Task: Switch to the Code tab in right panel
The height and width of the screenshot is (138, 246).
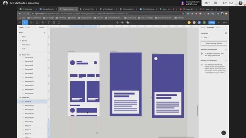Action: pos(218,28)
